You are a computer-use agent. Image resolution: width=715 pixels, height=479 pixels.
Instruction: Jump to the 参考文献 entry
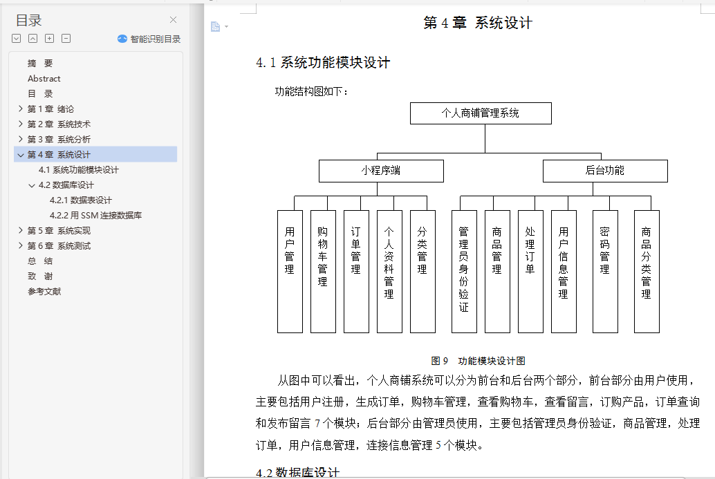[x=44, y=291]
